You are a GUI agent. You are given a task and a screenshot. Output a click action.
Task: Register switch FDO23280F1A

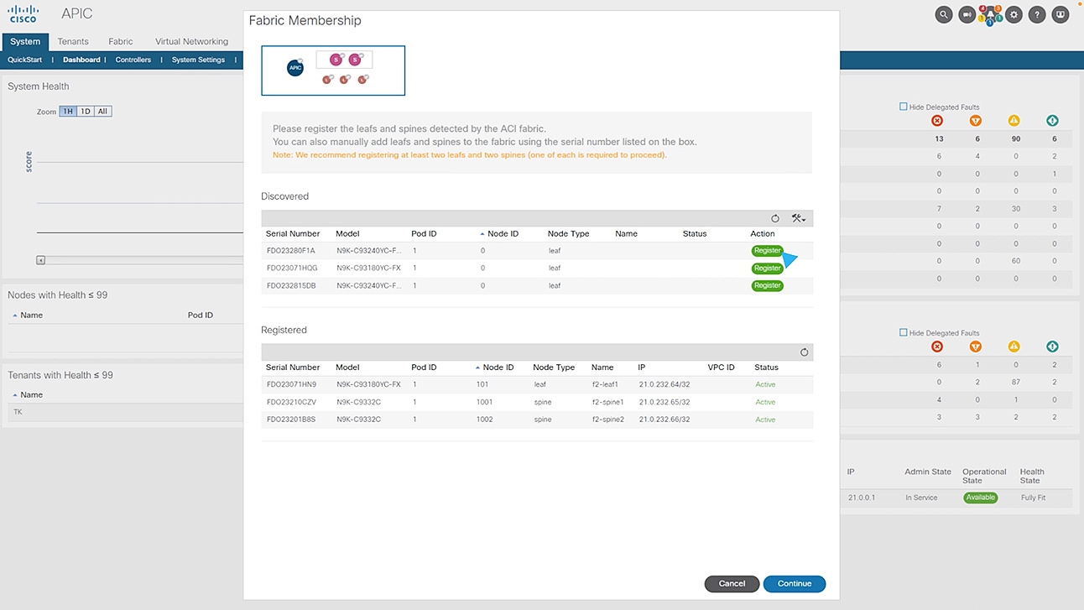(x=766, y=250)
